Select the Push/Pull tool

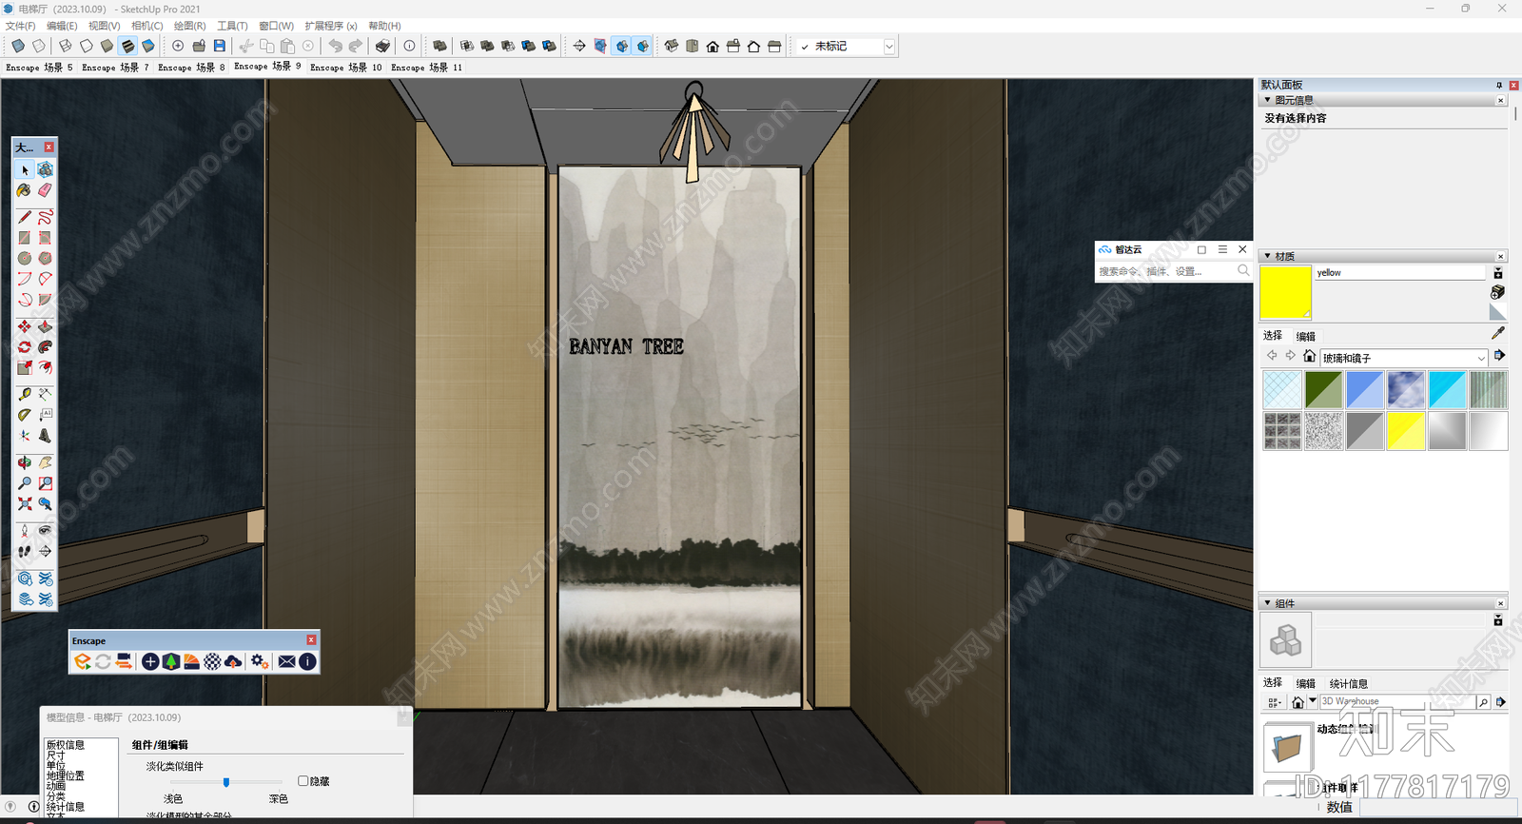click(x=45, y=326)
